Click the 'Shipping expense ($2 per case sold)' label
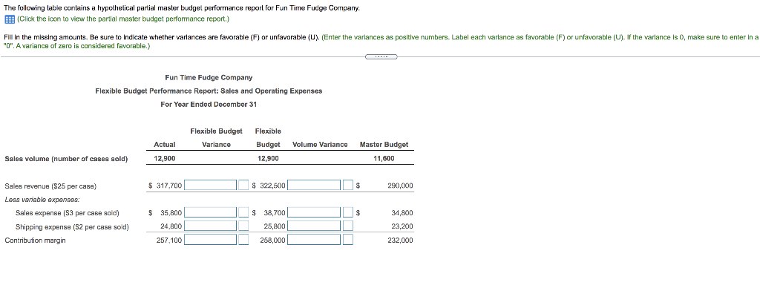 72,226
